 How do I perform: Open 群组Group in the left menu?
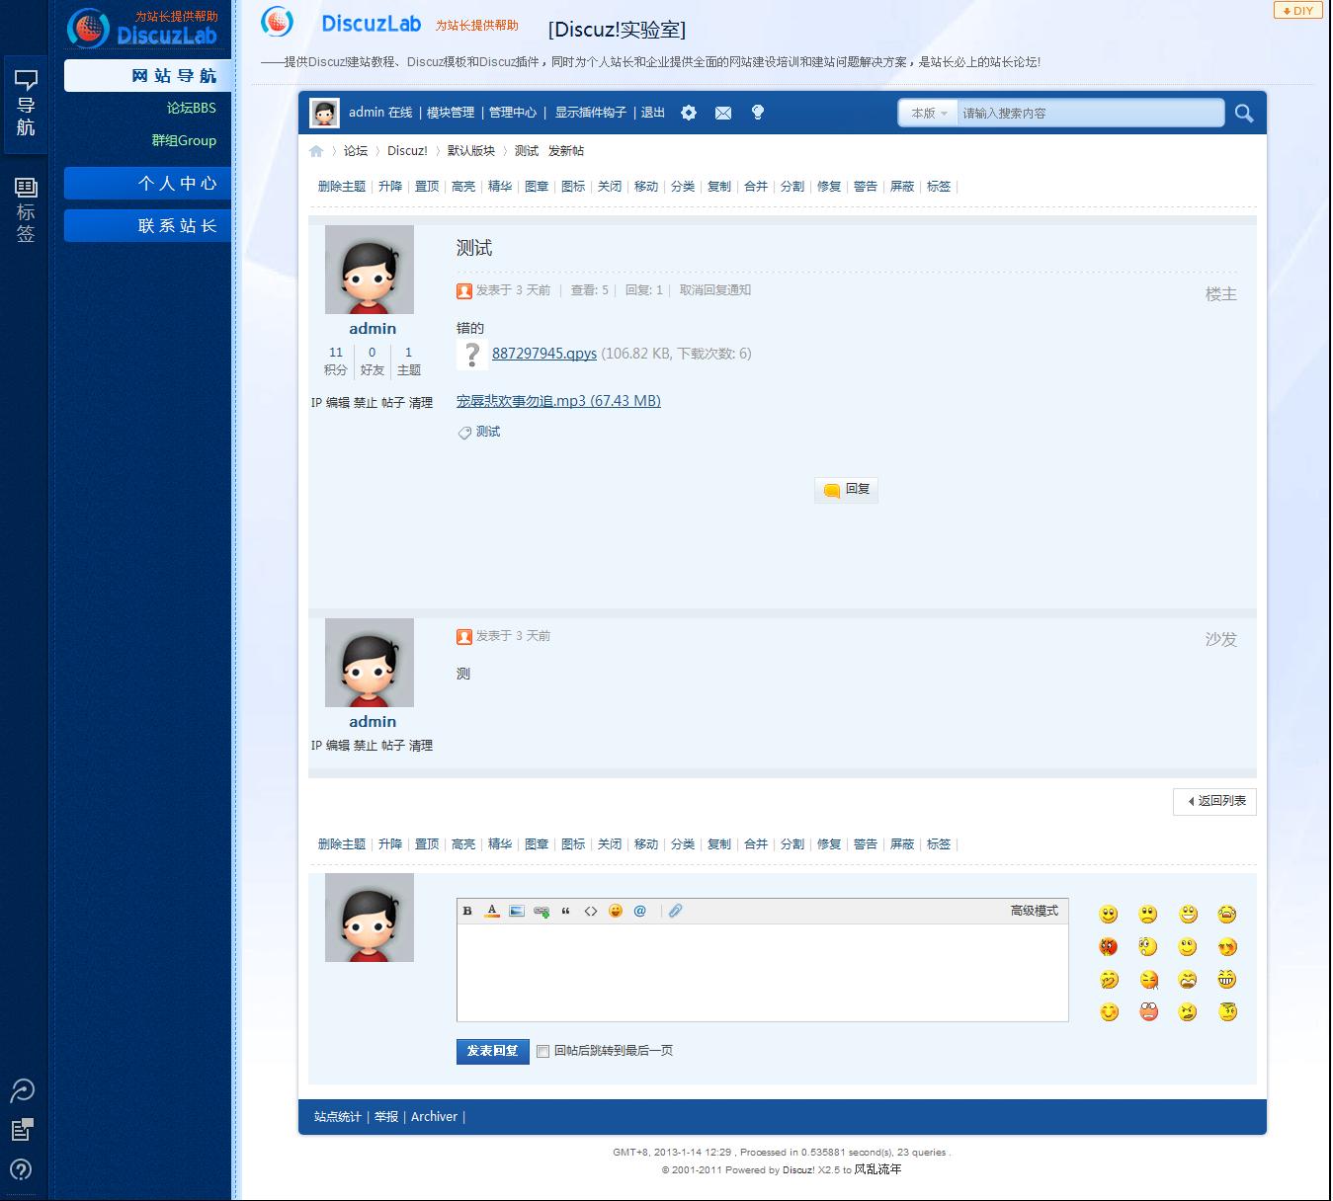tap(184, 140)
